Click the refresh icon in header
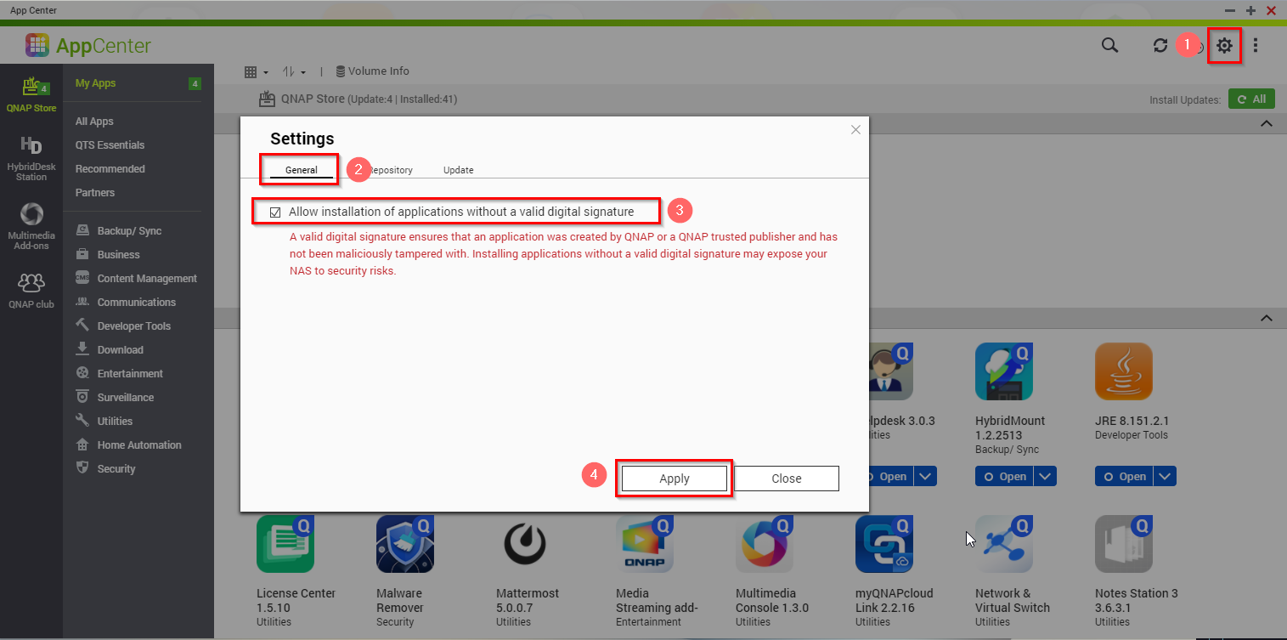Screen dimensions: 1287x640 point(1160,46)
